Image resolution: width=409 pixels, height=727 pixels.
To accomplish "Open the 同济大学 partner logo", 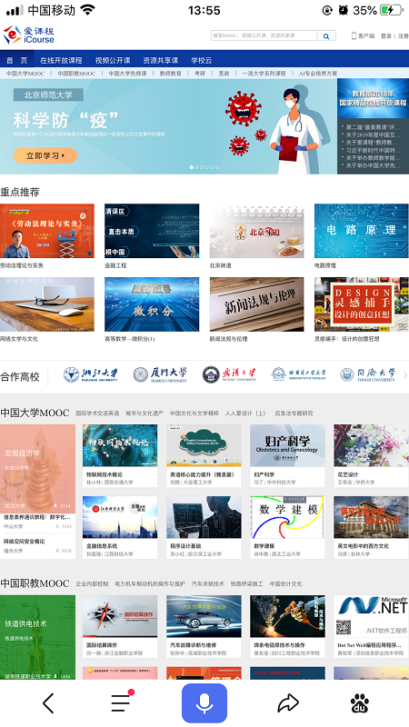I will coord(368,374).
